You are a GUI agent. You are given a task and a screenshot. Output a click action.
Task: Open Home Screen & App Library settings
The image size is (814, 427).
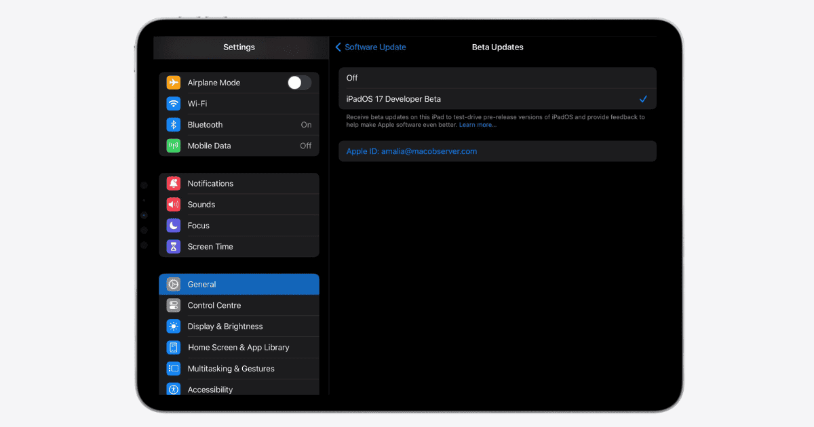[x=239, y=348]
